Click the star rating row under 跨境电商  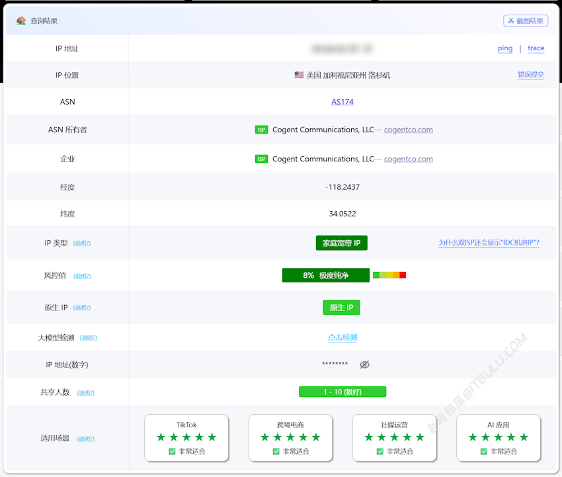click(290, 437)
